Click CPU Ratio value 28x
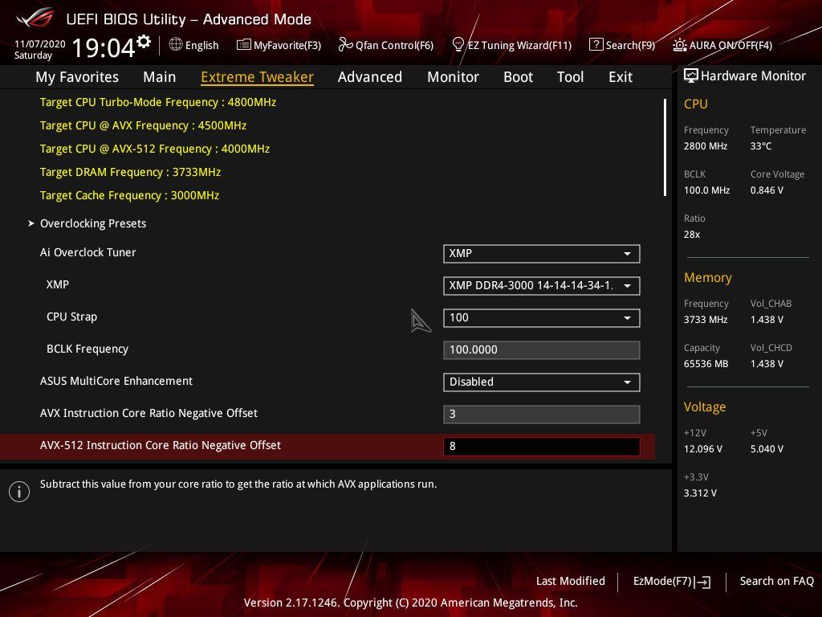The width and height of the screenshot is (822, 617). coord(691,235)
